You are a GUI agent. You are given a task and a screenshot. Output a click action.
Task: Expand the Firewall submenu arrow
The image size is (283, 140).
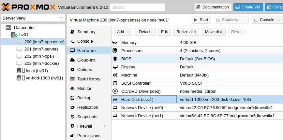[x=105, y=126]
